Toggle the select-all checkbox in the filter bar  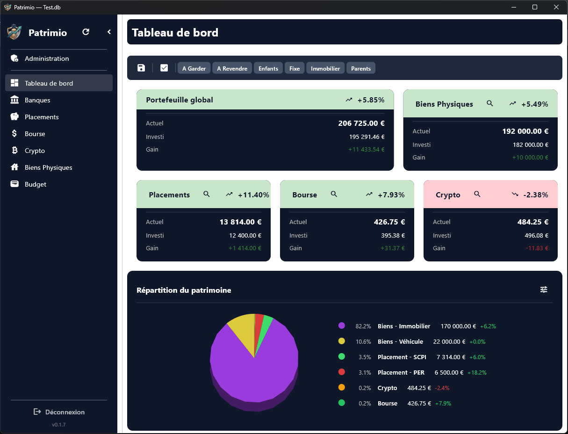(x=164, y=68)
